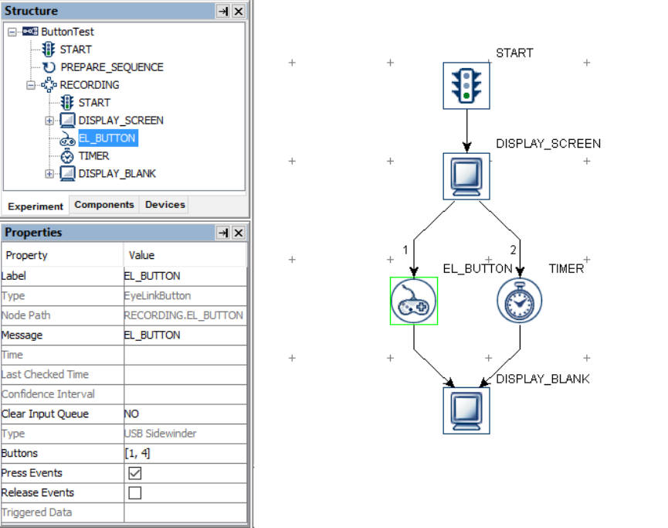This screenshot has width=668, height=528.
Task: Pin the Structure panel with auto-hide icon
Action: point(223,11)
